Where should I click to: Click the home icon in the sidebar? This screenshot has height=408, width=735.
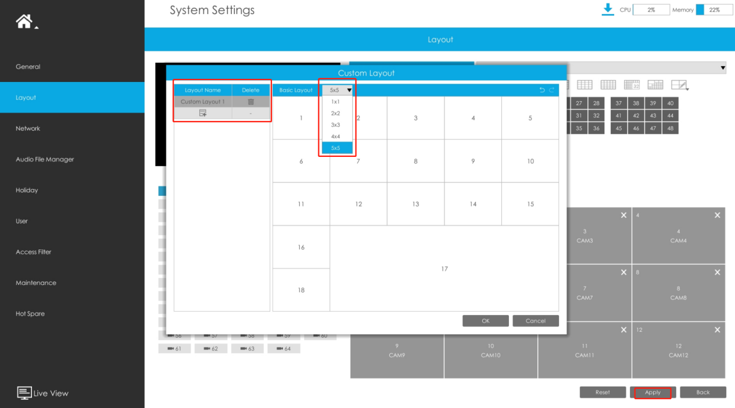[x=24, y=22]
